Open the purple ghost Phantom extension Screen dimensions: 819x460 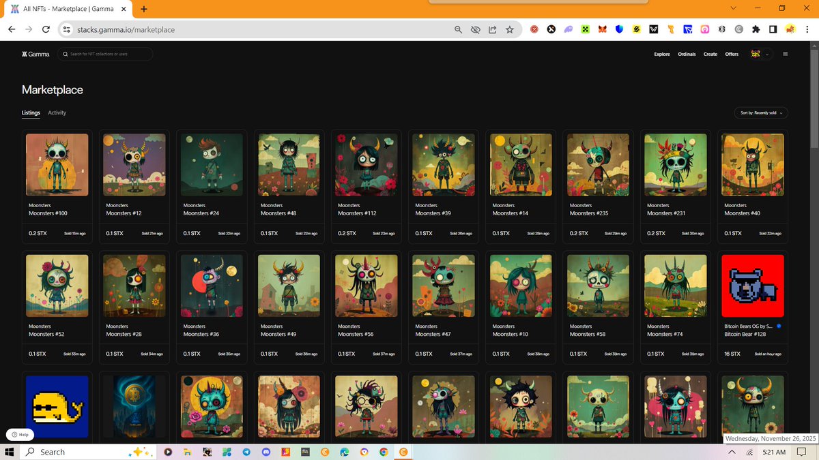(568, 29)
